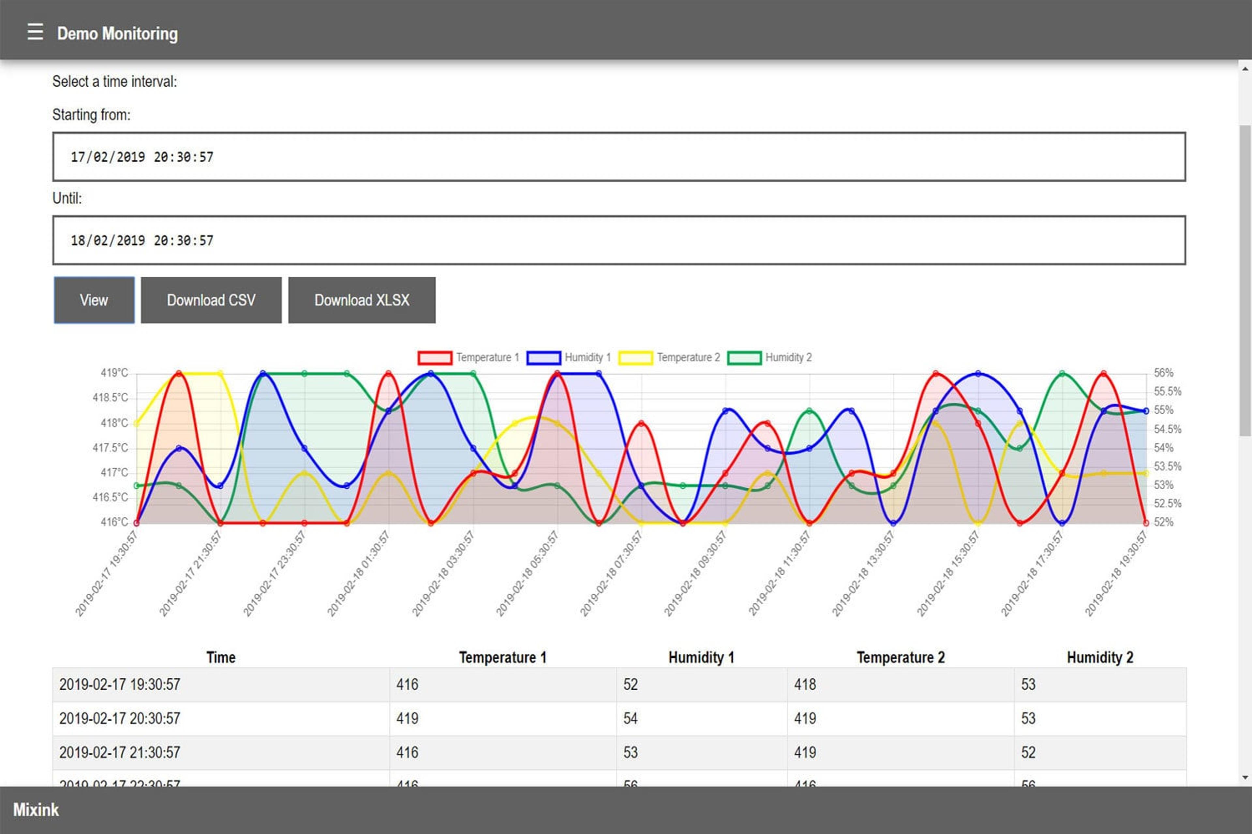Click the Mixink footer text
Viewport: 1252px width, 834px height.
[36, 810]
